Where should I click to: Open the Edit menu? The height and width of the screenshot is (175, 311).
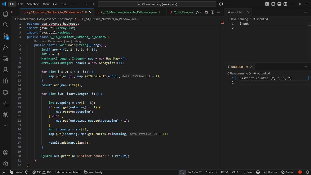pyautogui.click(x=21, y=4)
